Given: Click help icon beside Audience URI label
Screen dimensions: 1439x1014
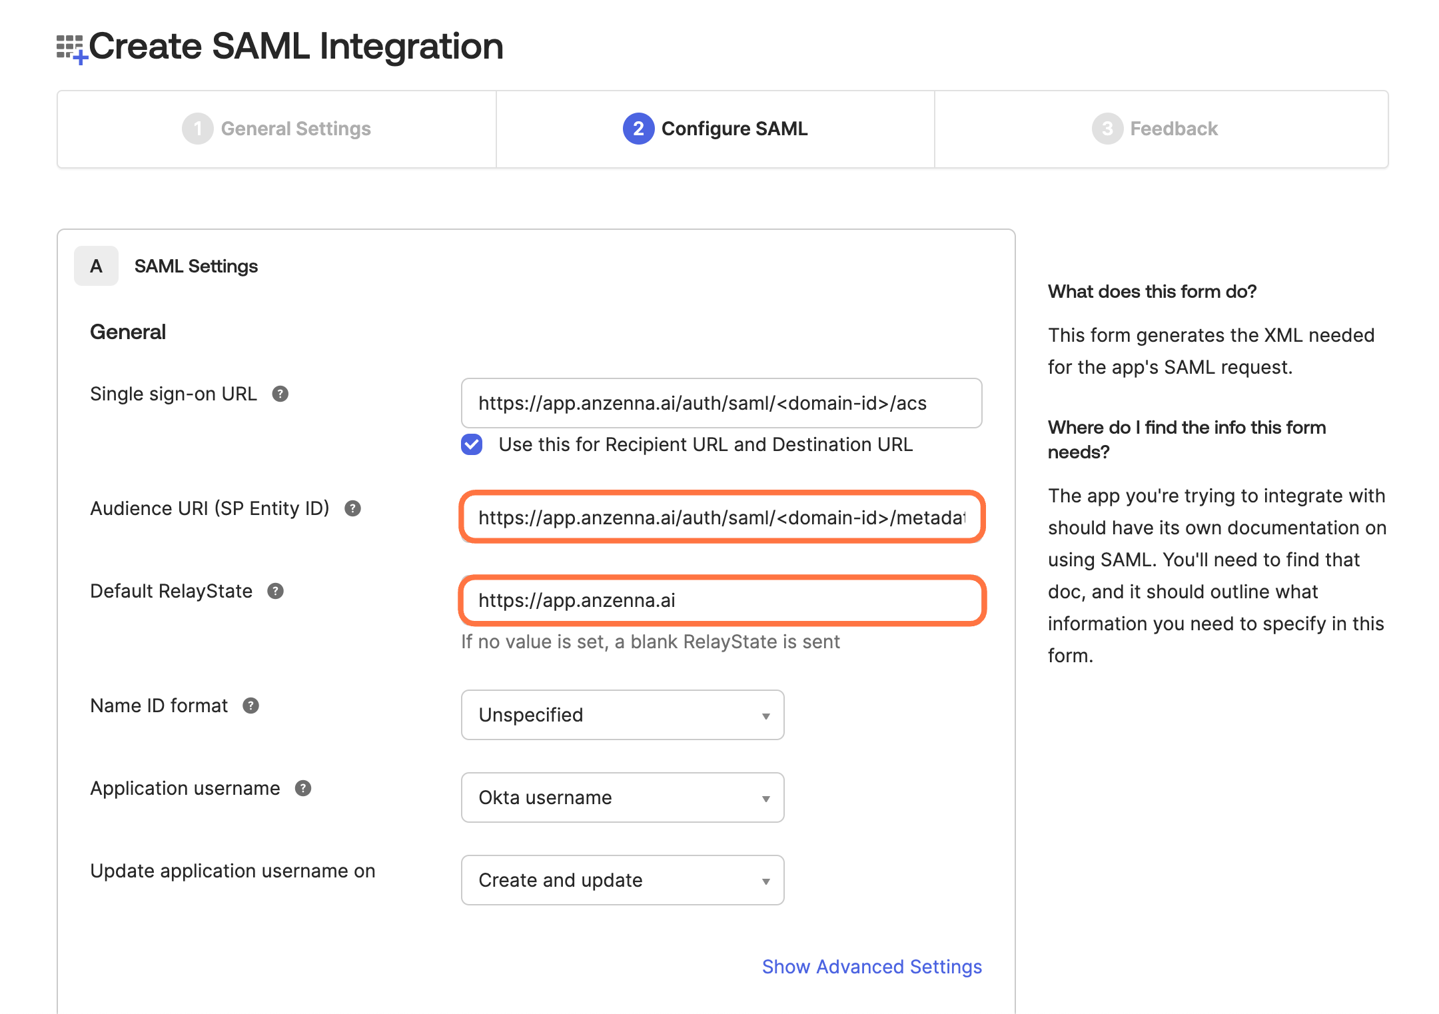Looking at the screenshot, I should (x=352, y=508).
